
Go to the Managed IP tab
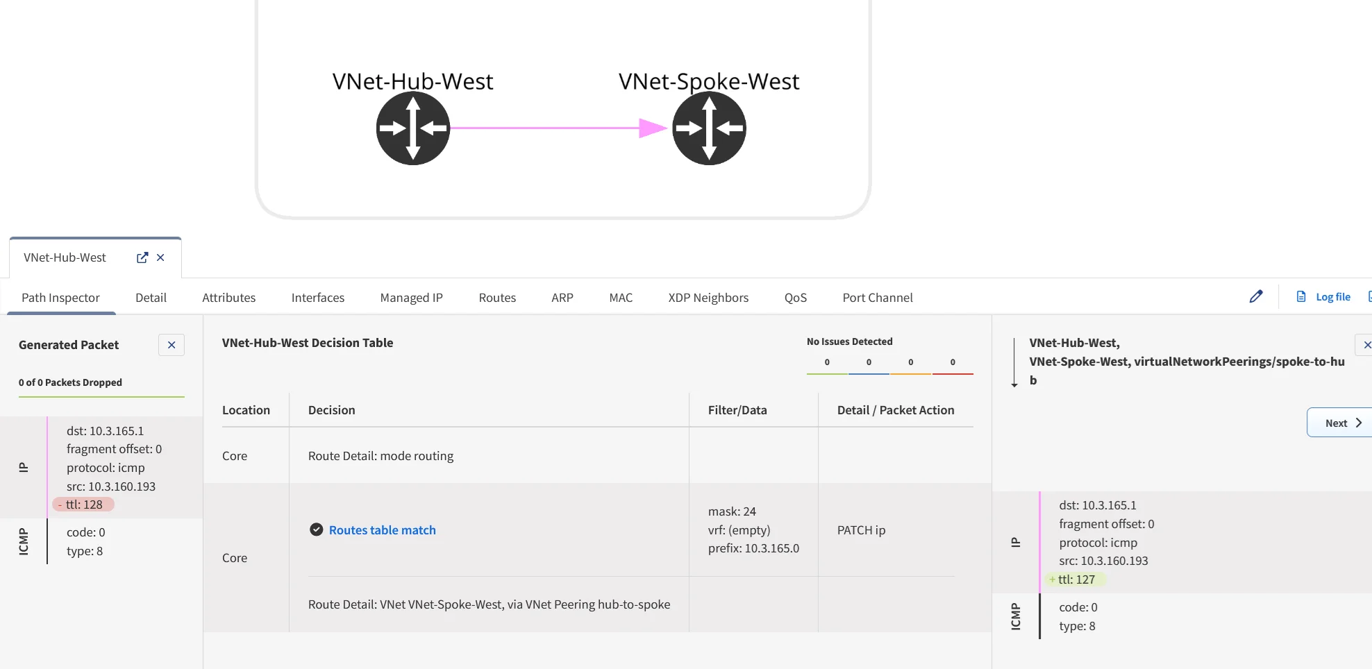point(411,298)
